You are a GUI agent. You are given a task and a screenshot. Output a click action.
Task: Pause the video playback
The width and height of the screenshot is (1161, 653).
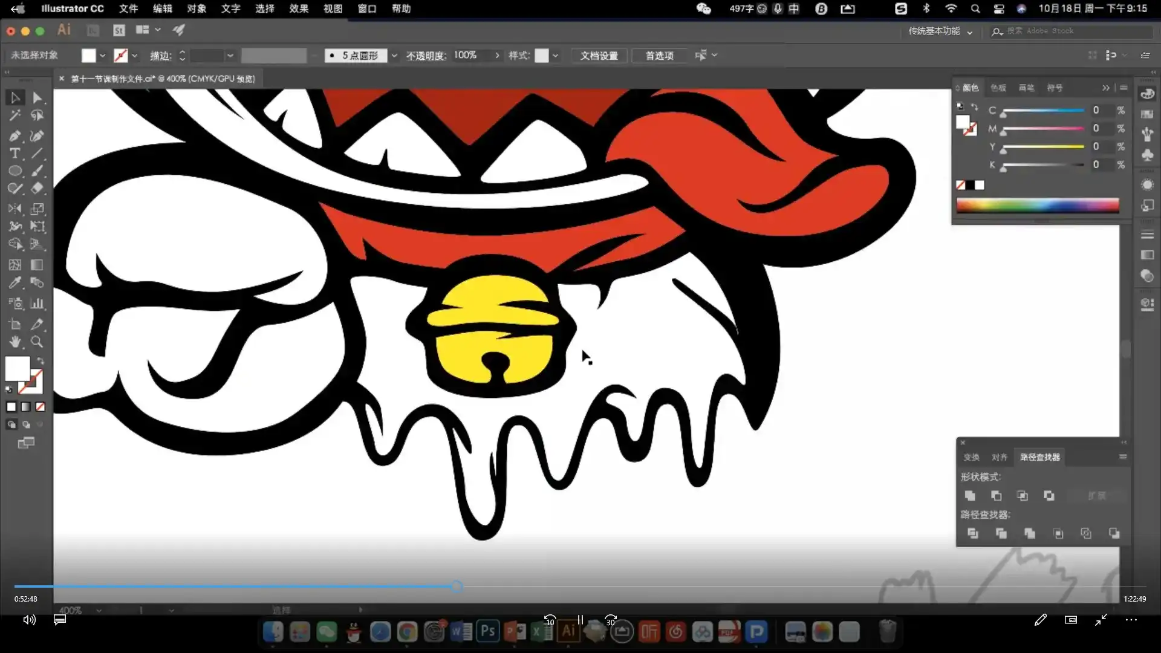coord(580,620)
